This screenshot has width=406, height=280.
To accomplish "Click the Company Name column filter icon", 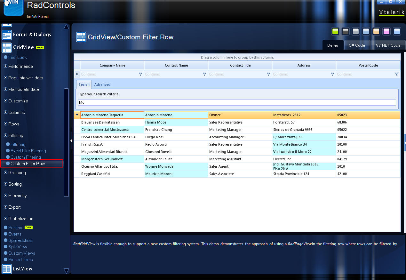I will 140,74.
